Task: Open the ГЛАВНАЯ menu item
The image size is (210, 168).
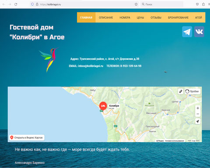Action: pos(86,17)
